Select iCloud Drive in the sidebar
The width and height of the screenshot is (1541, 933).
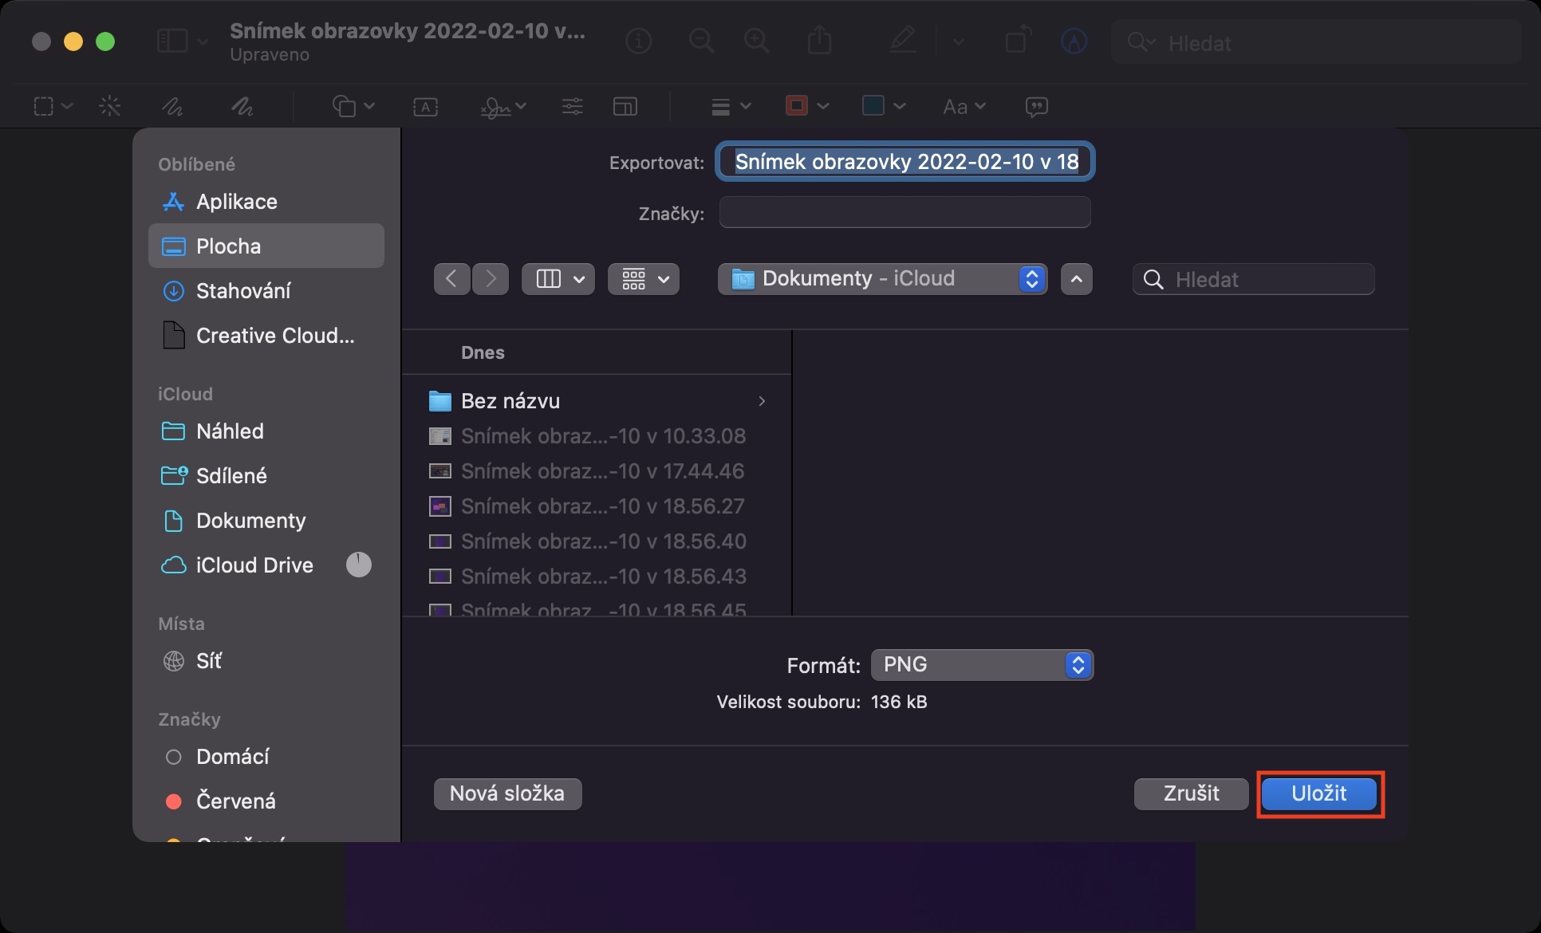(254, 565)
